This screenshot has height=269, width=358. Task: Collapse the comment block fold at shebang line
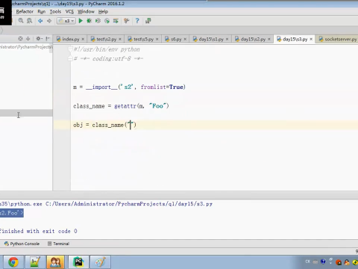[70, 49]
